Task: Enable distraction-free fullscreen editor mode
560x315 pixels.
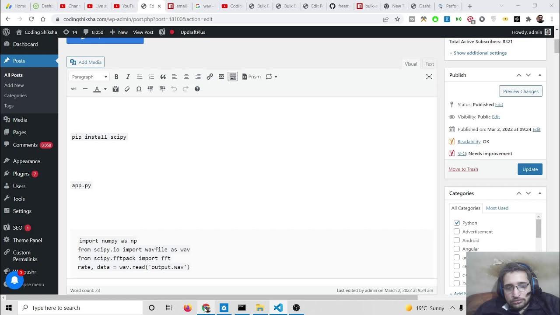Action: coord(429,77)
